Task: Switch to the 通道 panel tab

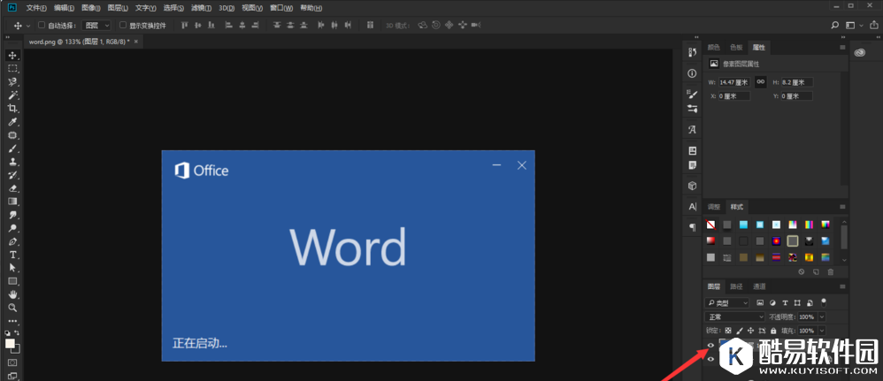Action: pyautogui.click(x=759, y=286)
